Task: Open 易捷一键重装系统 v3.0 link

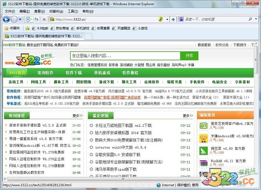Action: tap(36, 138)
